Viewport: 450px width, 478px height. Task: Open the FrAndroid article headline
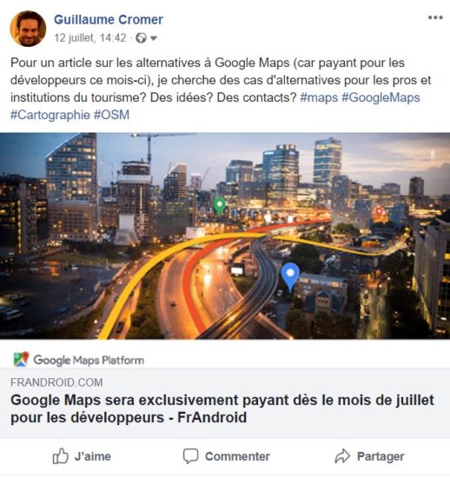click(222, 408)
